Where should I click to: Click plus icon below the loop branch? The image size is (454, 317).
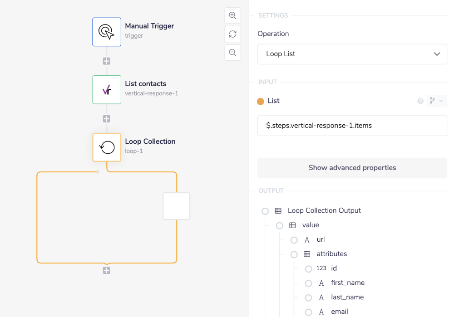pyautogui.click(x=107, y=270)
